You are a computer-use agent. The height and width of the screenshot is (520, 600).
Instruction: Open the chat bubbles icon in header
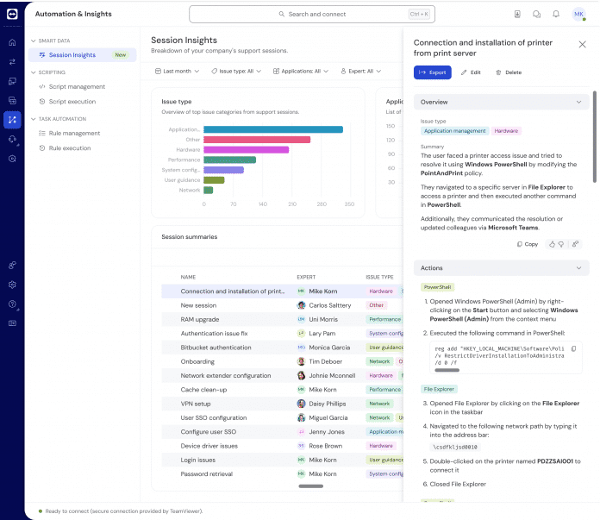pyautogui.click(x=536, y=15)
